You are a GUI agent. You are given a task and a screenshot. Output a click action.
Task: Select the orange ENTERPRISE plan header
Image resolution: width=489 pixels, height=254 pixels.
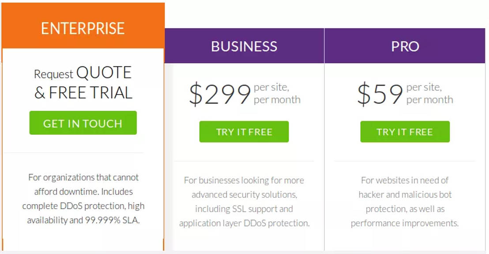[83, 28]
